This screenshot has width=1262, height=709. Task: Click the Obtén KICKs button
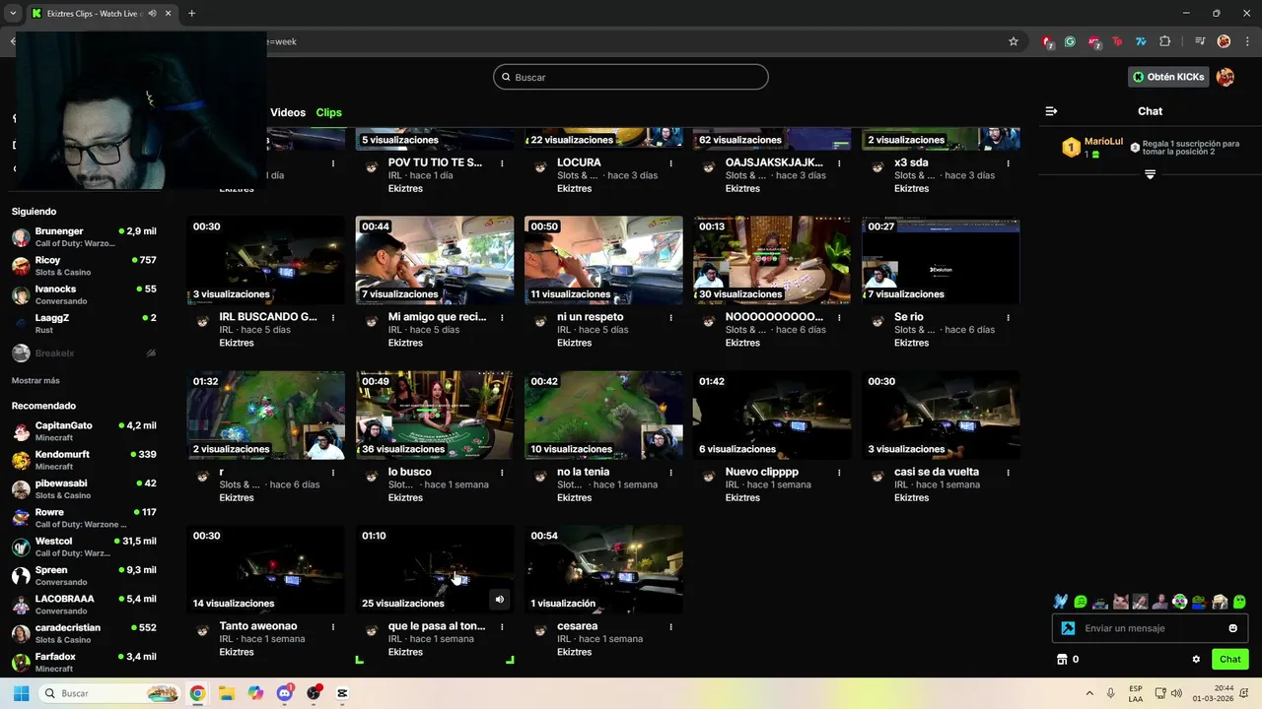[1168, 77]
